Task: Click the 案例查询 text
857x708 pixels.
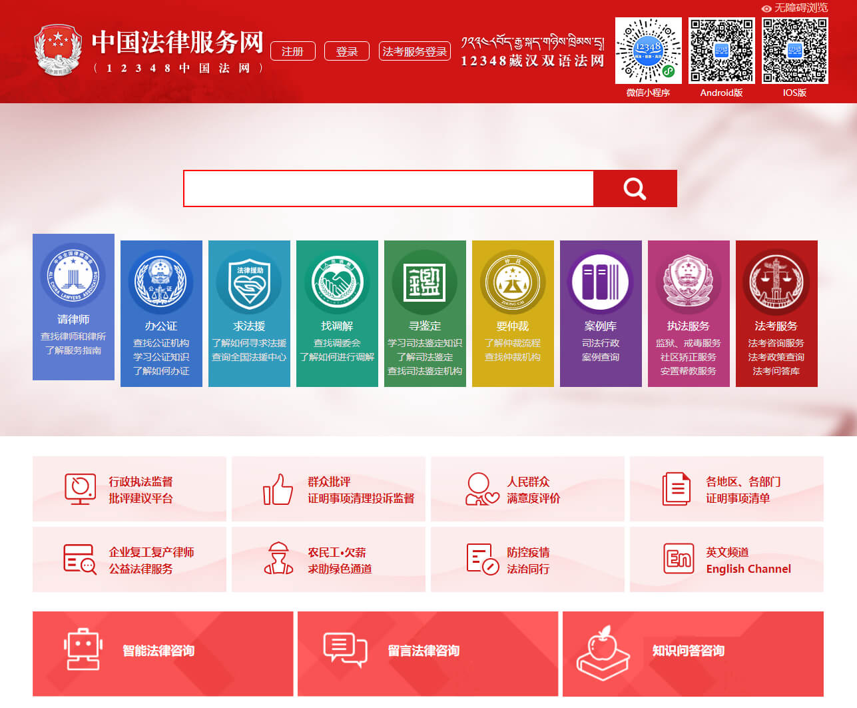Action: click(x=601, y=357)
